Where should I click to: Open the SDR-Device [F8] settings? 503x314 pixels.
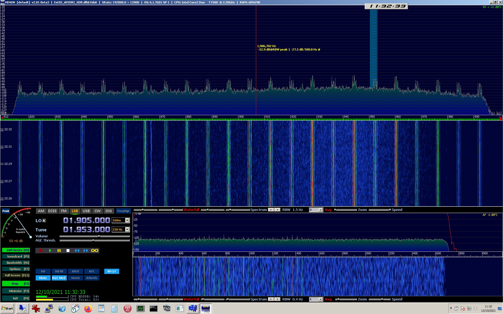[x=16, y=250]
